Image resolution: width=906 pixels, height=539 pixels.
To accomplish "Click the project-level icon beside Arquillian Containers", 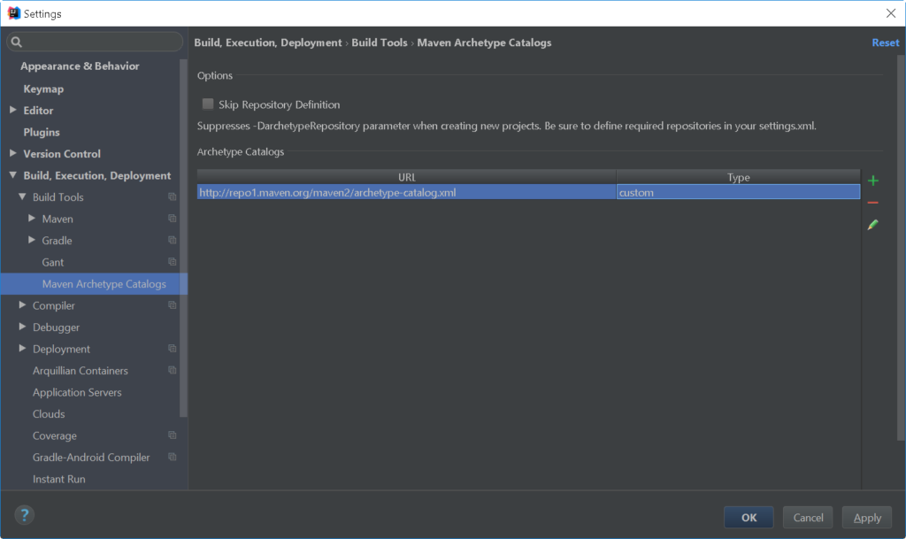I will pos(173,370).
